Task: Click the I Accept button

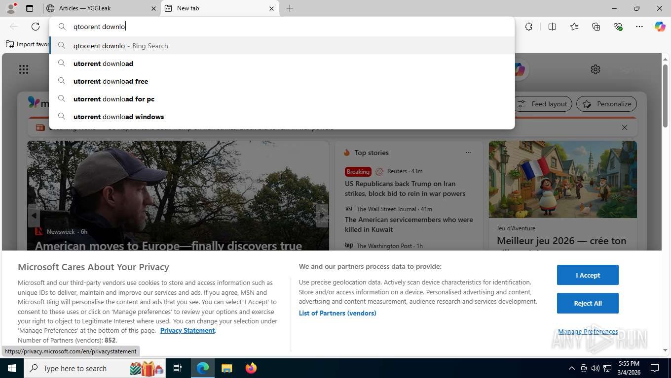Action: 588,275
